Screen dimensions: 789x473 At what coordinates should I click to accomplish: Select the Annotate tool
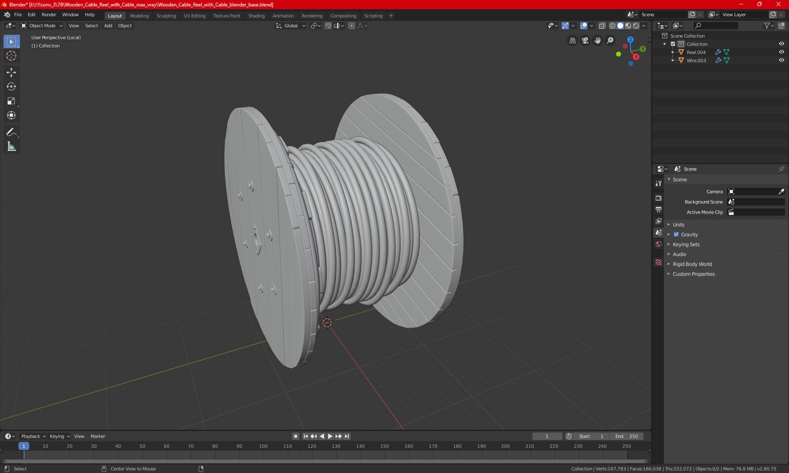[x=11, y=132]
